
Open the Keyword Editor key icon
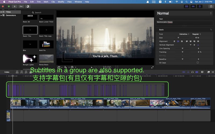21,6
